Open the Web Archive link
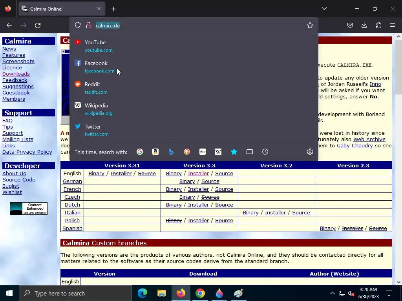The image size is (402, 301). click(x=369, y=139)
